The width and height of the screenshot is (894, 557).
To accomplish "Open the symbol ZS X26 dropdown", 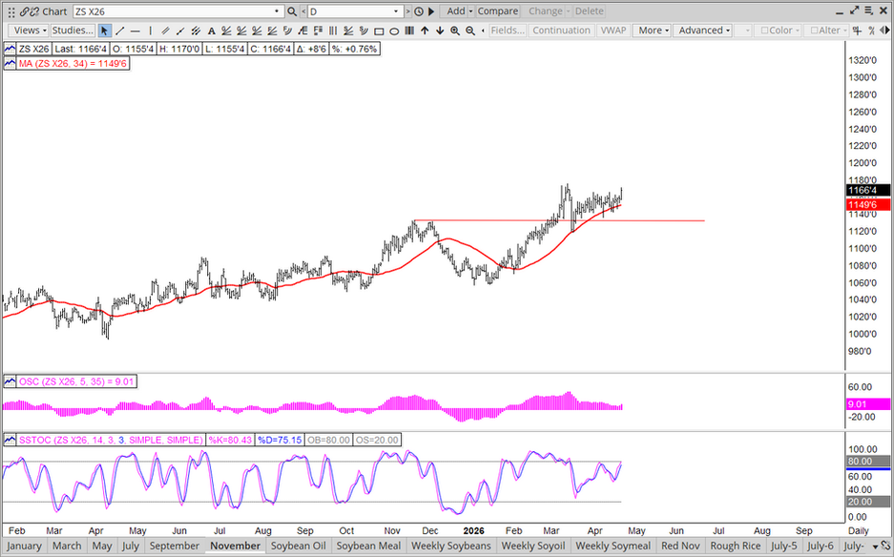I will click(x=277, y=11).
